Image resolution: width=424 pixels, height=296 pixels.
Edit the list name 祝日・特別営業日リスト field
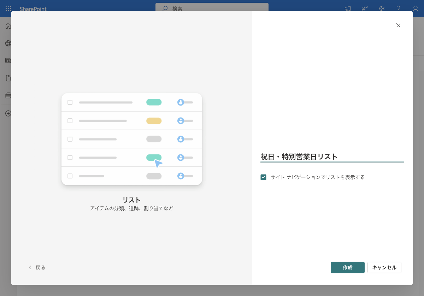[332, 156]
